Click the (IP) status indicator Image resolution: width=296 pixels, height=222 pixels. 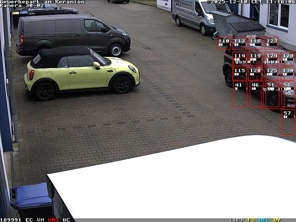[x=237, y=220]
